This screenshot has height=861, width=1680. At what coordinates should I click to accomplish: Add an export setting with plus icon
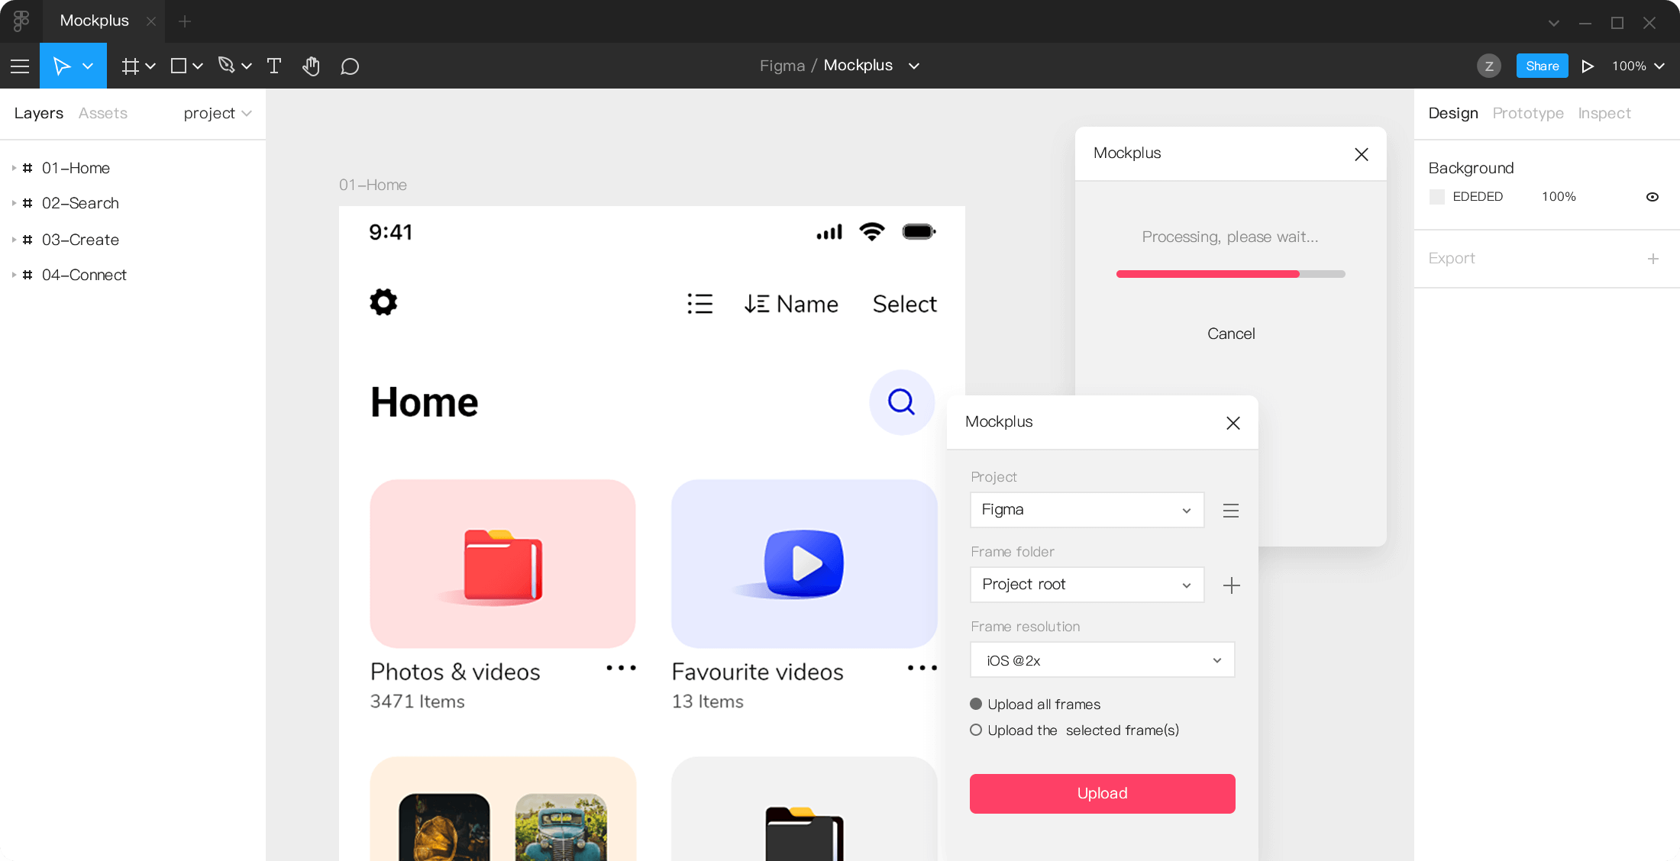tap(1653, 259)
